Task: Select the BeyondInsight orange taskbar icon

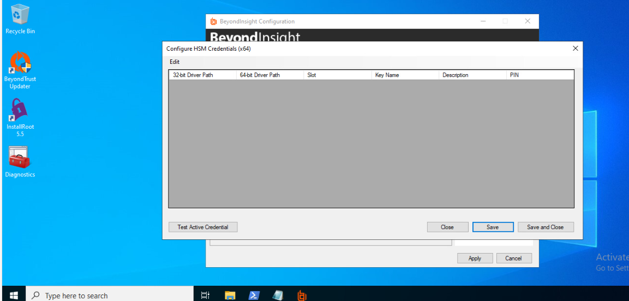Action: click(302, 296)
